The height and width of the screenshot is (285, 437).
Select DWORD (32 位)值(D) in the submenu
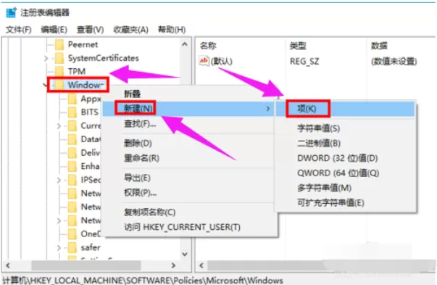click(345, 158)
